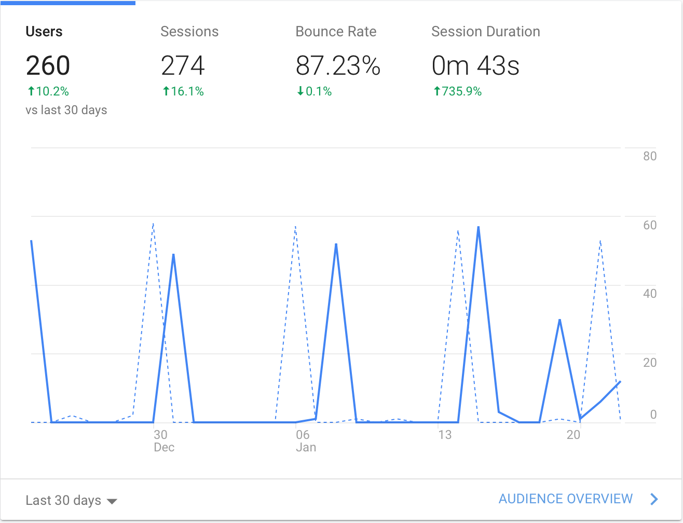Click the 80 y-axis label
This screenshot has width=683, height=523.
pos(650,156)
